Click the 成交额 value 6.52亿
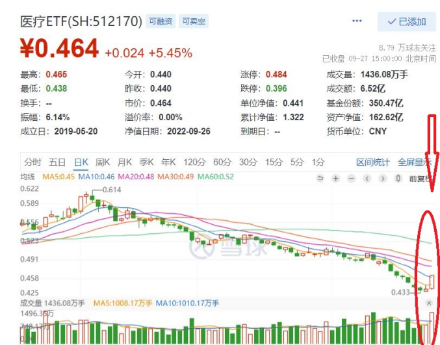The height and width of the screenshot is (345, 440). [x=372, y=88]
